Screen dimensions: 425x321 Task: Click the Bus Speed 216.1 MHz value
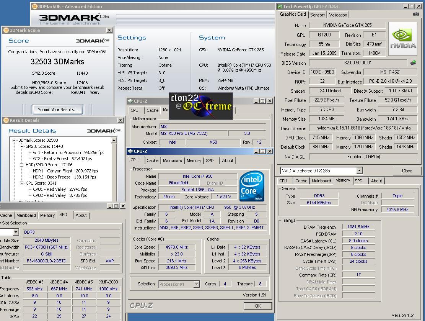pos(177,261)
